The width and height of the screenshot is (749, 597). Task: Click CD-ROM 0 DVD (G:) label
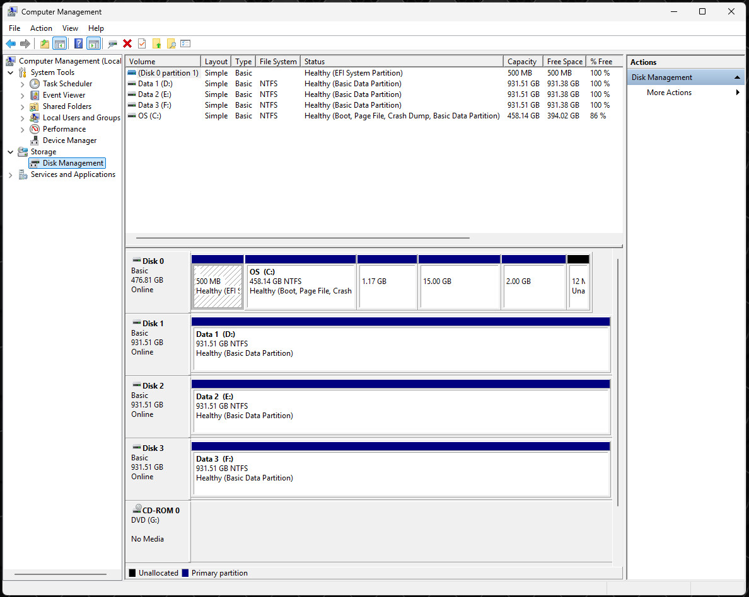[x=158, y=532]
